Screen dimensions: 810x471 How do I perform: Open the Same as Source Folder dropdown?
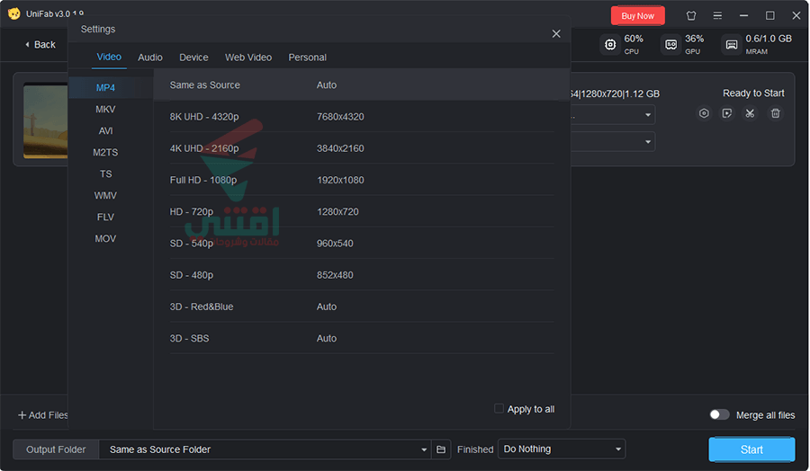pos(265,449)
